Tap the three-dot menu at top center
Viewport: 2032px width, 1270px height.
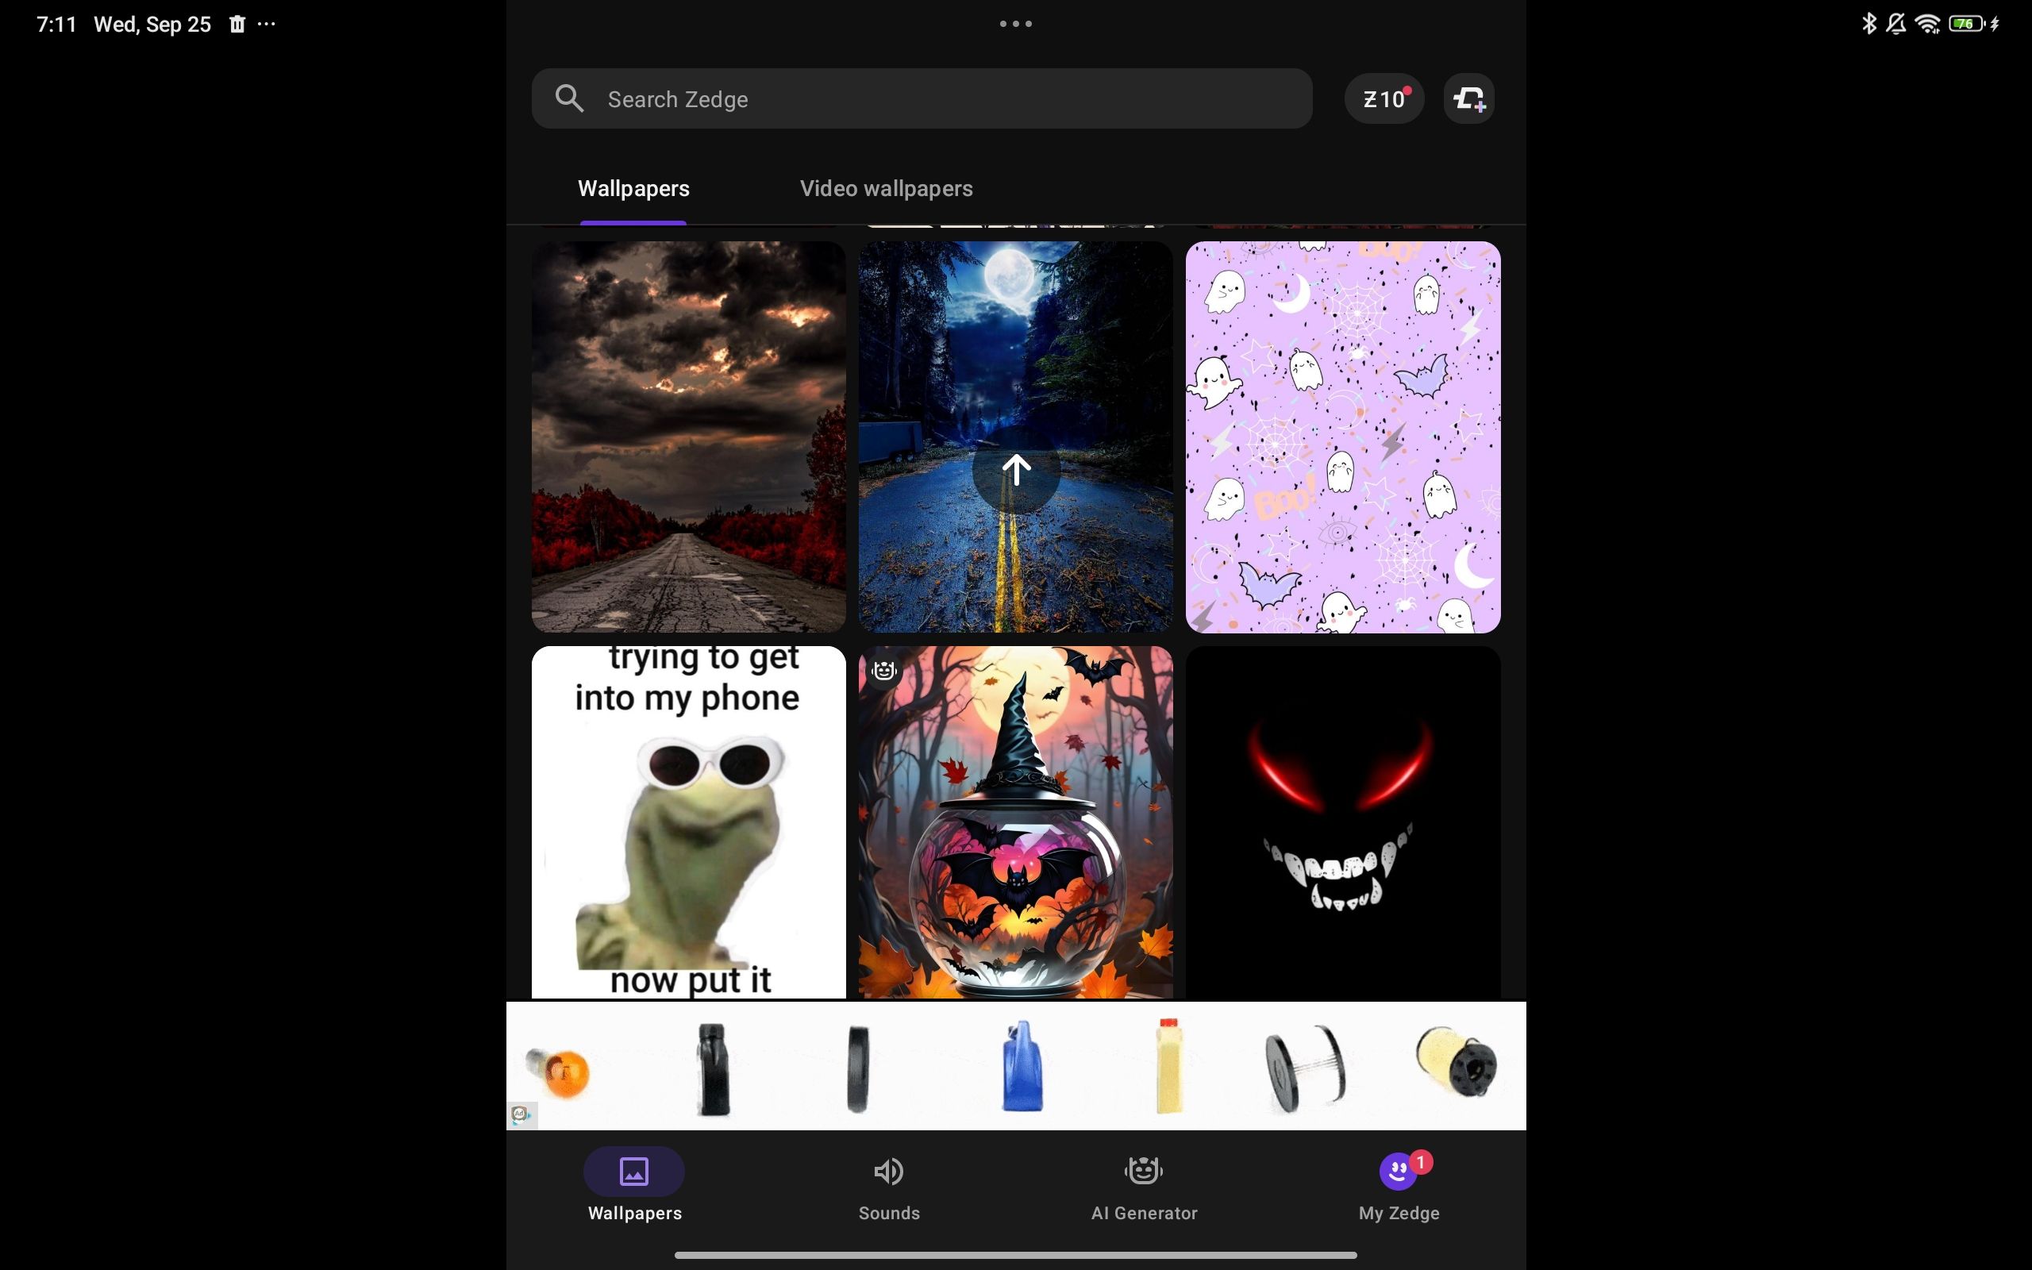click(1015, 23)
